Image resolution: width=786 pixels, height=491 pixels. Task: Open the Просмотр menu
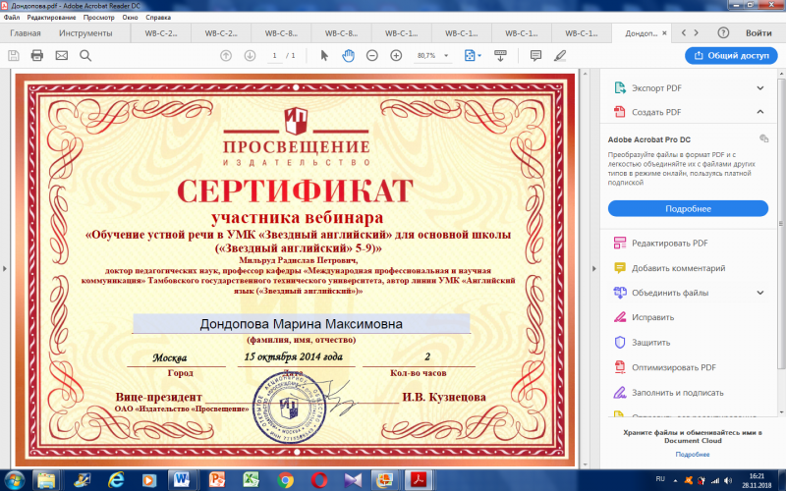tap(99, 17)
